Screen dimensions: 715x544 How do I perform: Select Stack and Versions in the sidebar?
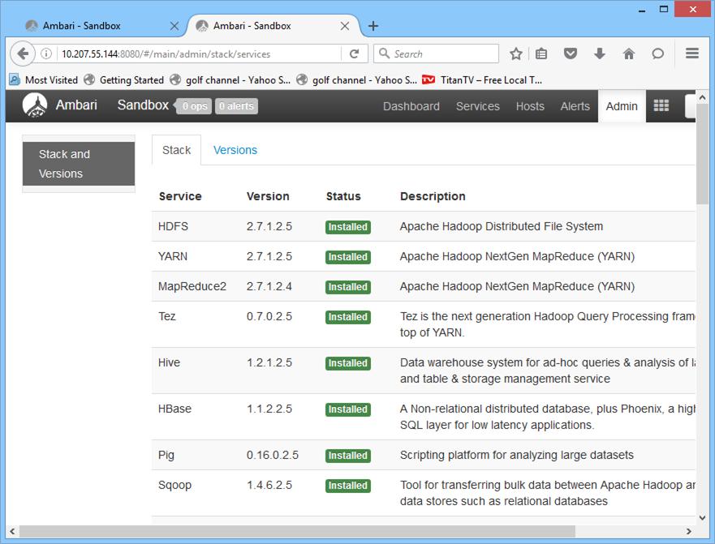click(78, 164)
